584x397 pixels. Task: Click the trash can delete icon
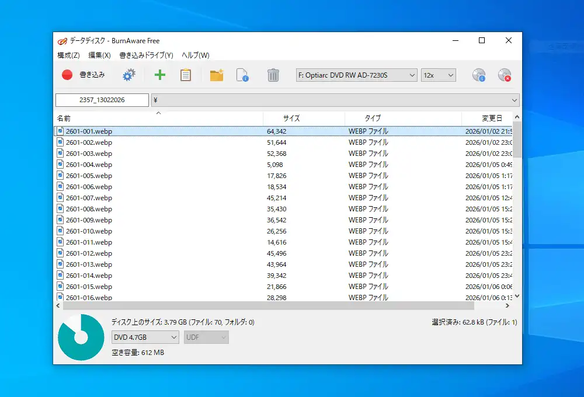(273, 75)
